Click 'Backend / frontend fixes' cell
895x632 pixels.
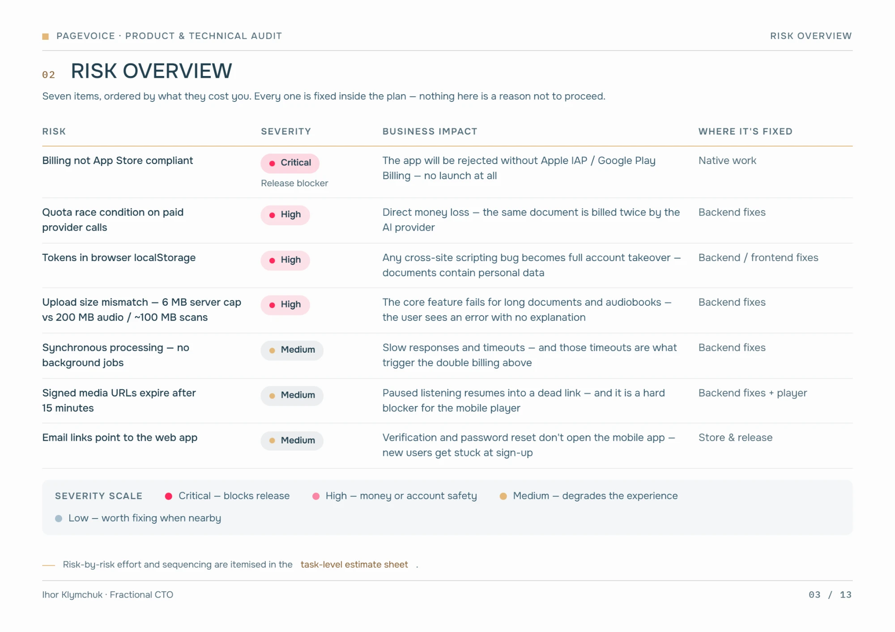pyautogui.click(x=758, y=257)
